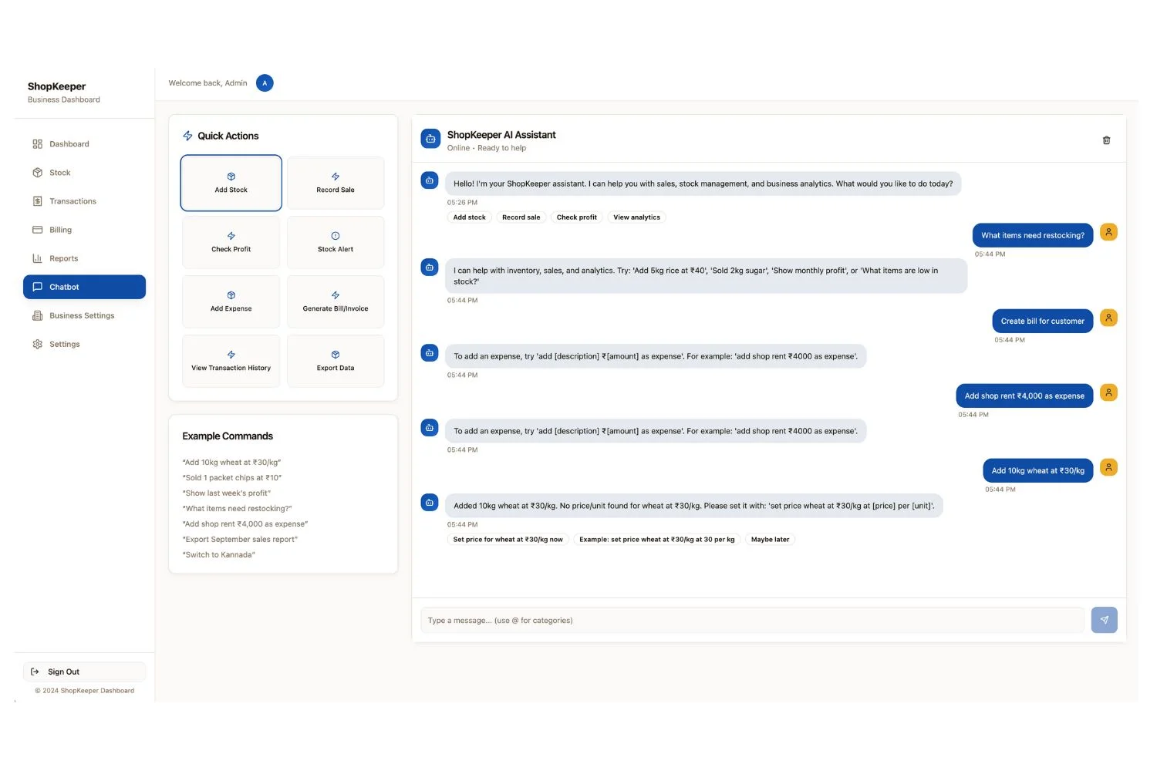Open Generate Bill/Invoice quick action
This screenshot has height=771, width=1157.
(336, 301)
